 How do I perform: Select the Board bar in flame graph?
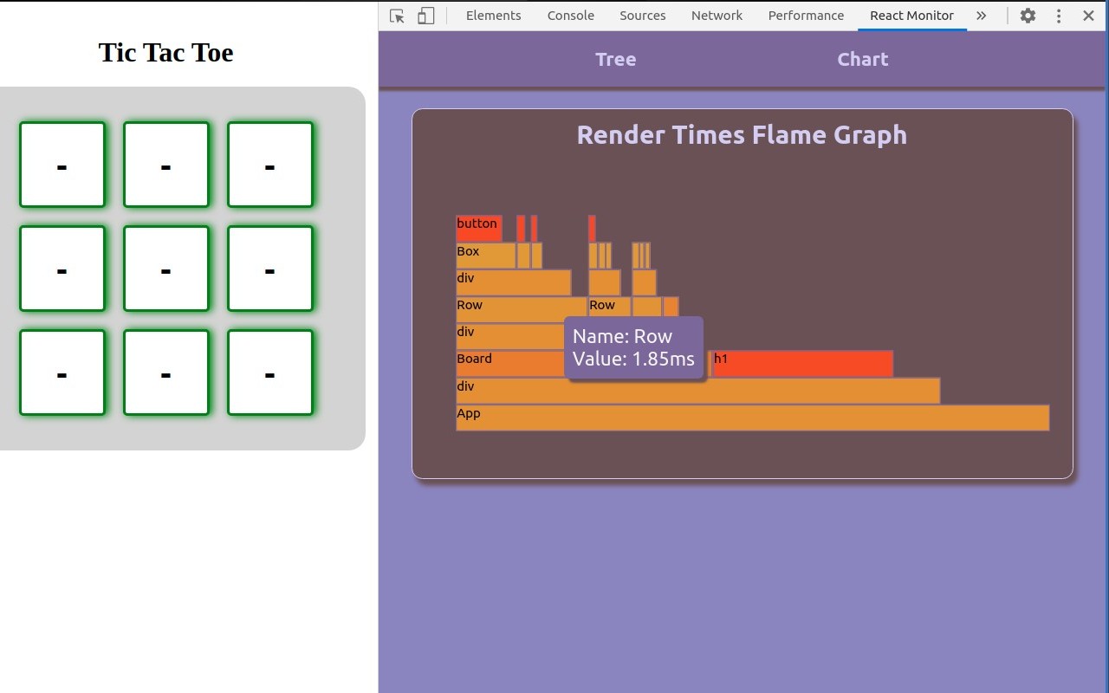[509, 364]
